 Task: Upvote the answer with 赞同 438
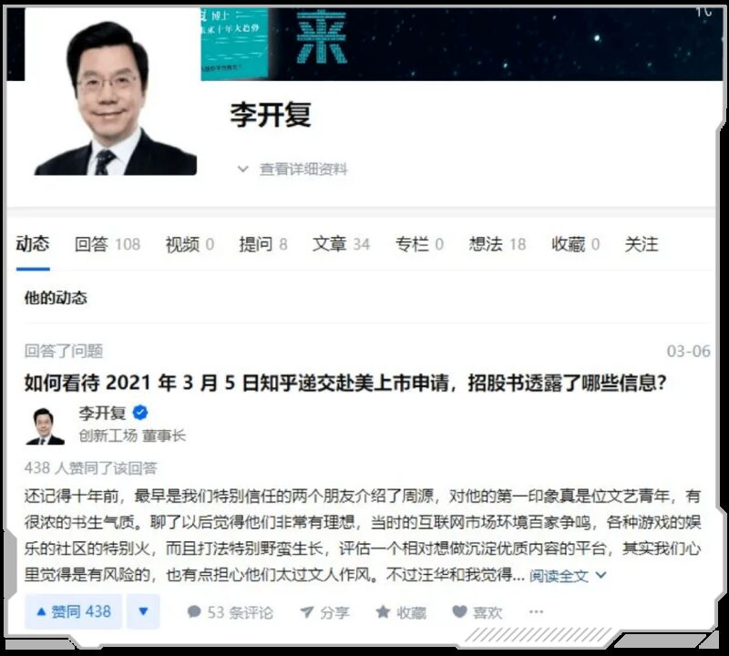pyautogui.click(x=74, y=611)
